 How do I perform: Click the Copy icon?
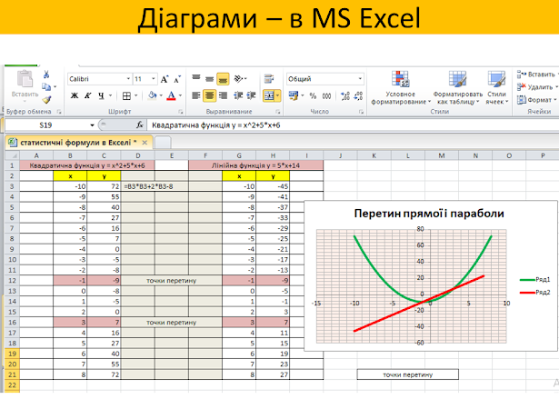pyautogui.click(x=46, y=86)
